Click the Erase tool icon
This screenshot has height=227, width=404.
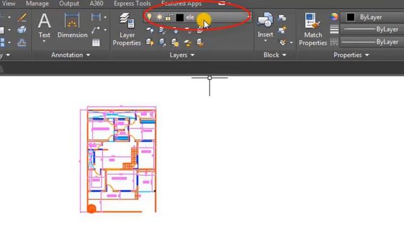pos(22,18)
